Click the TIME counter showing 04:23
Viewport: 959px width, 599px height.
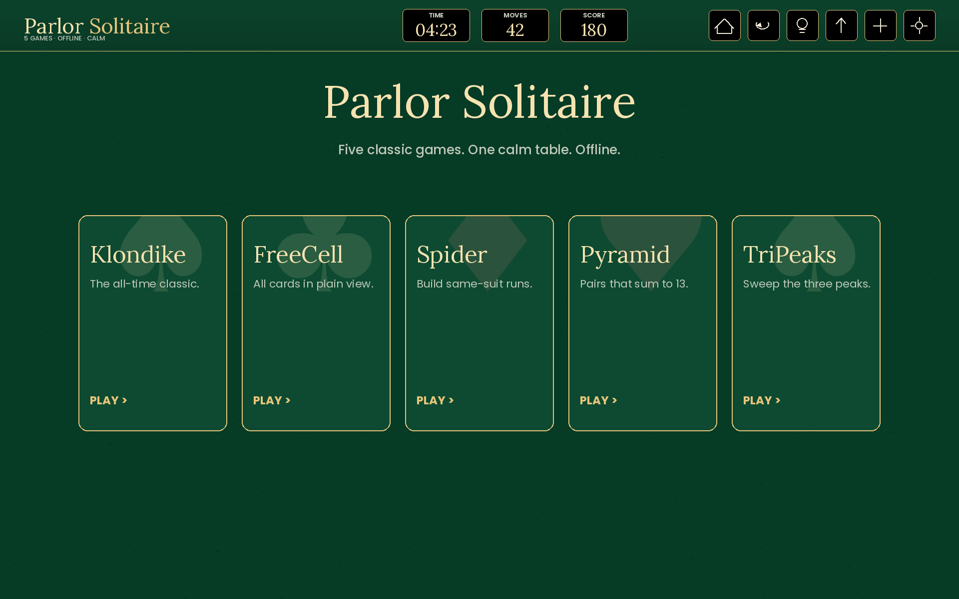[x=436, y=25]
